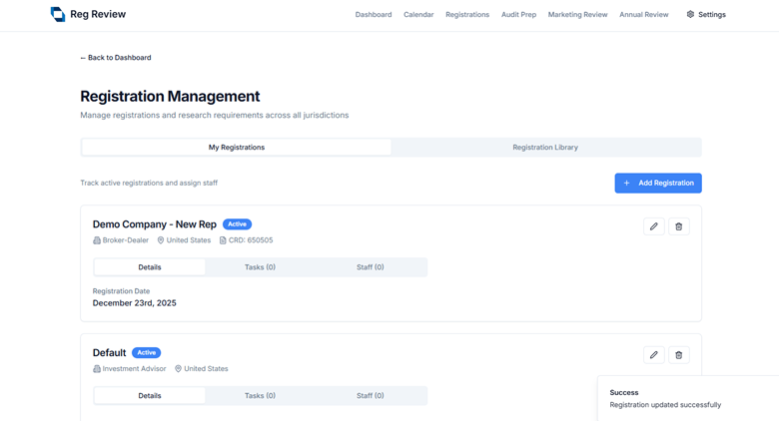Image resolution: width=779 pixels, height=421 pixels.
Task: Switch to My Registrations tab
Action: tap(237, 148)
